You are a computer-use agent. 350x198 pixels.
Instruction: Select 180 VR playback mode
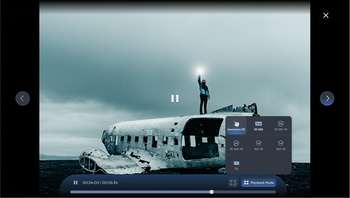tap(258, 145)
